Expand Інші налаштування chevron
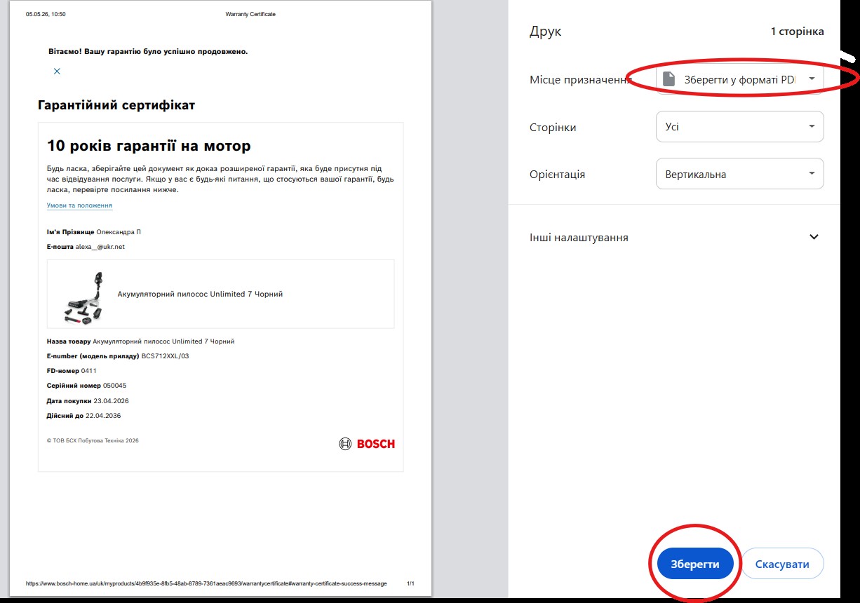 pos(814,237)
